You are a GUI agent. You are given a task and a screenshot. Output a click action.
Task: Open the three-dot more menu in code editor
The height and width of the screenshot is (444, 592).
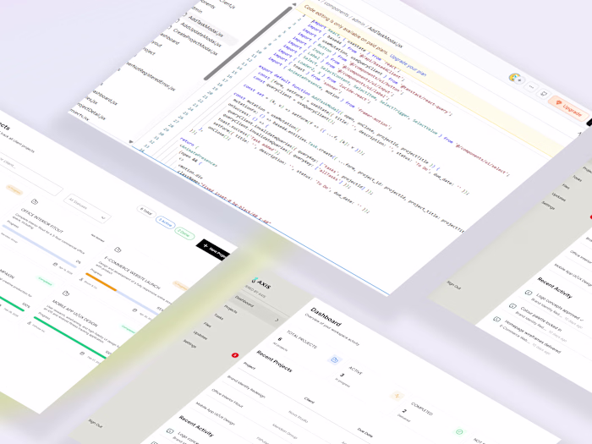point(531,87)
